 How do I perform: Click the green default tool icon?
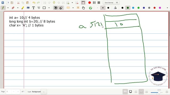tap(90, 8)
